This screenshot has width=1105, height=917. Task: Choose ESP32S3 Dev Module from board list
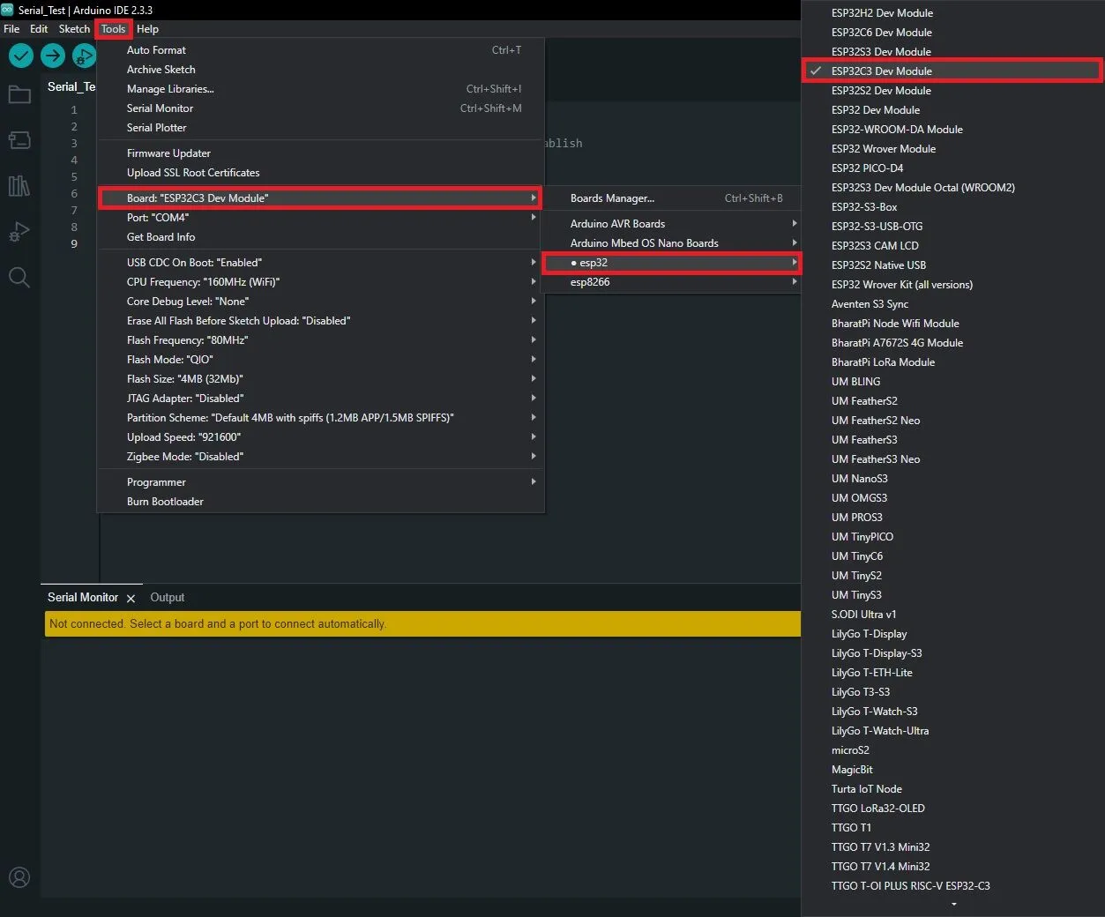coord(881,52)
